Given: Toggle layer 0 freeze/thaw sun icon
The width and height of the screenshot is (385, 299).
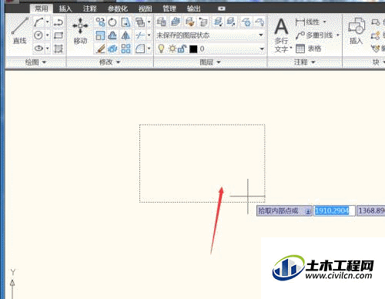Looking at the screenshot, I should coord(172,49).
